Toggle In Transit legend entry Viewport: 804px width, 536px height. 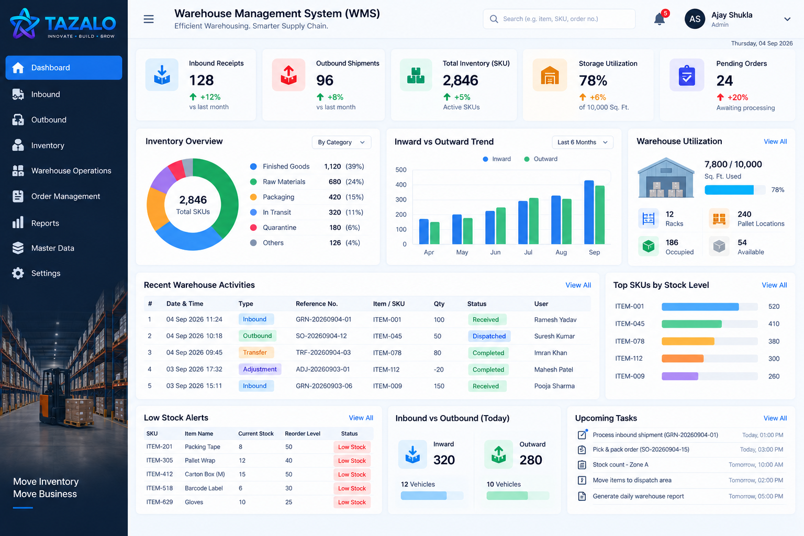point(307,212)
